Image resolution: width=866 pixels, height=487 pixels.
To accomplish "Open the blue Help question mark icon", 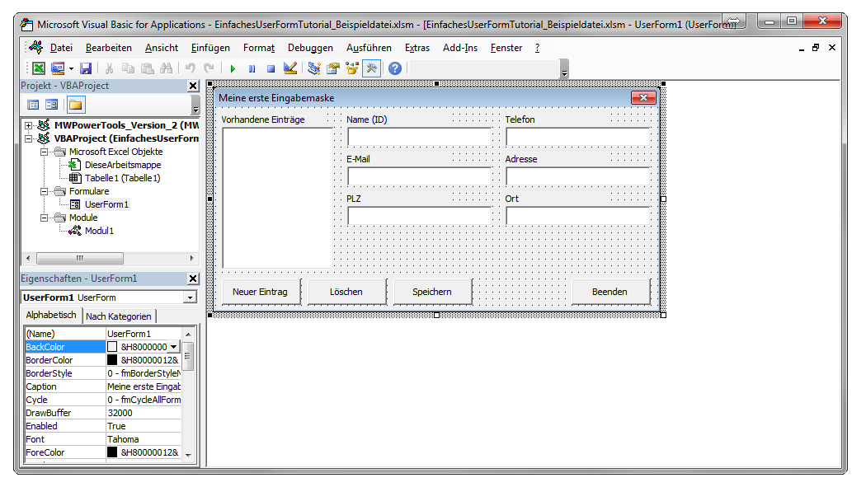I will 395,68.
